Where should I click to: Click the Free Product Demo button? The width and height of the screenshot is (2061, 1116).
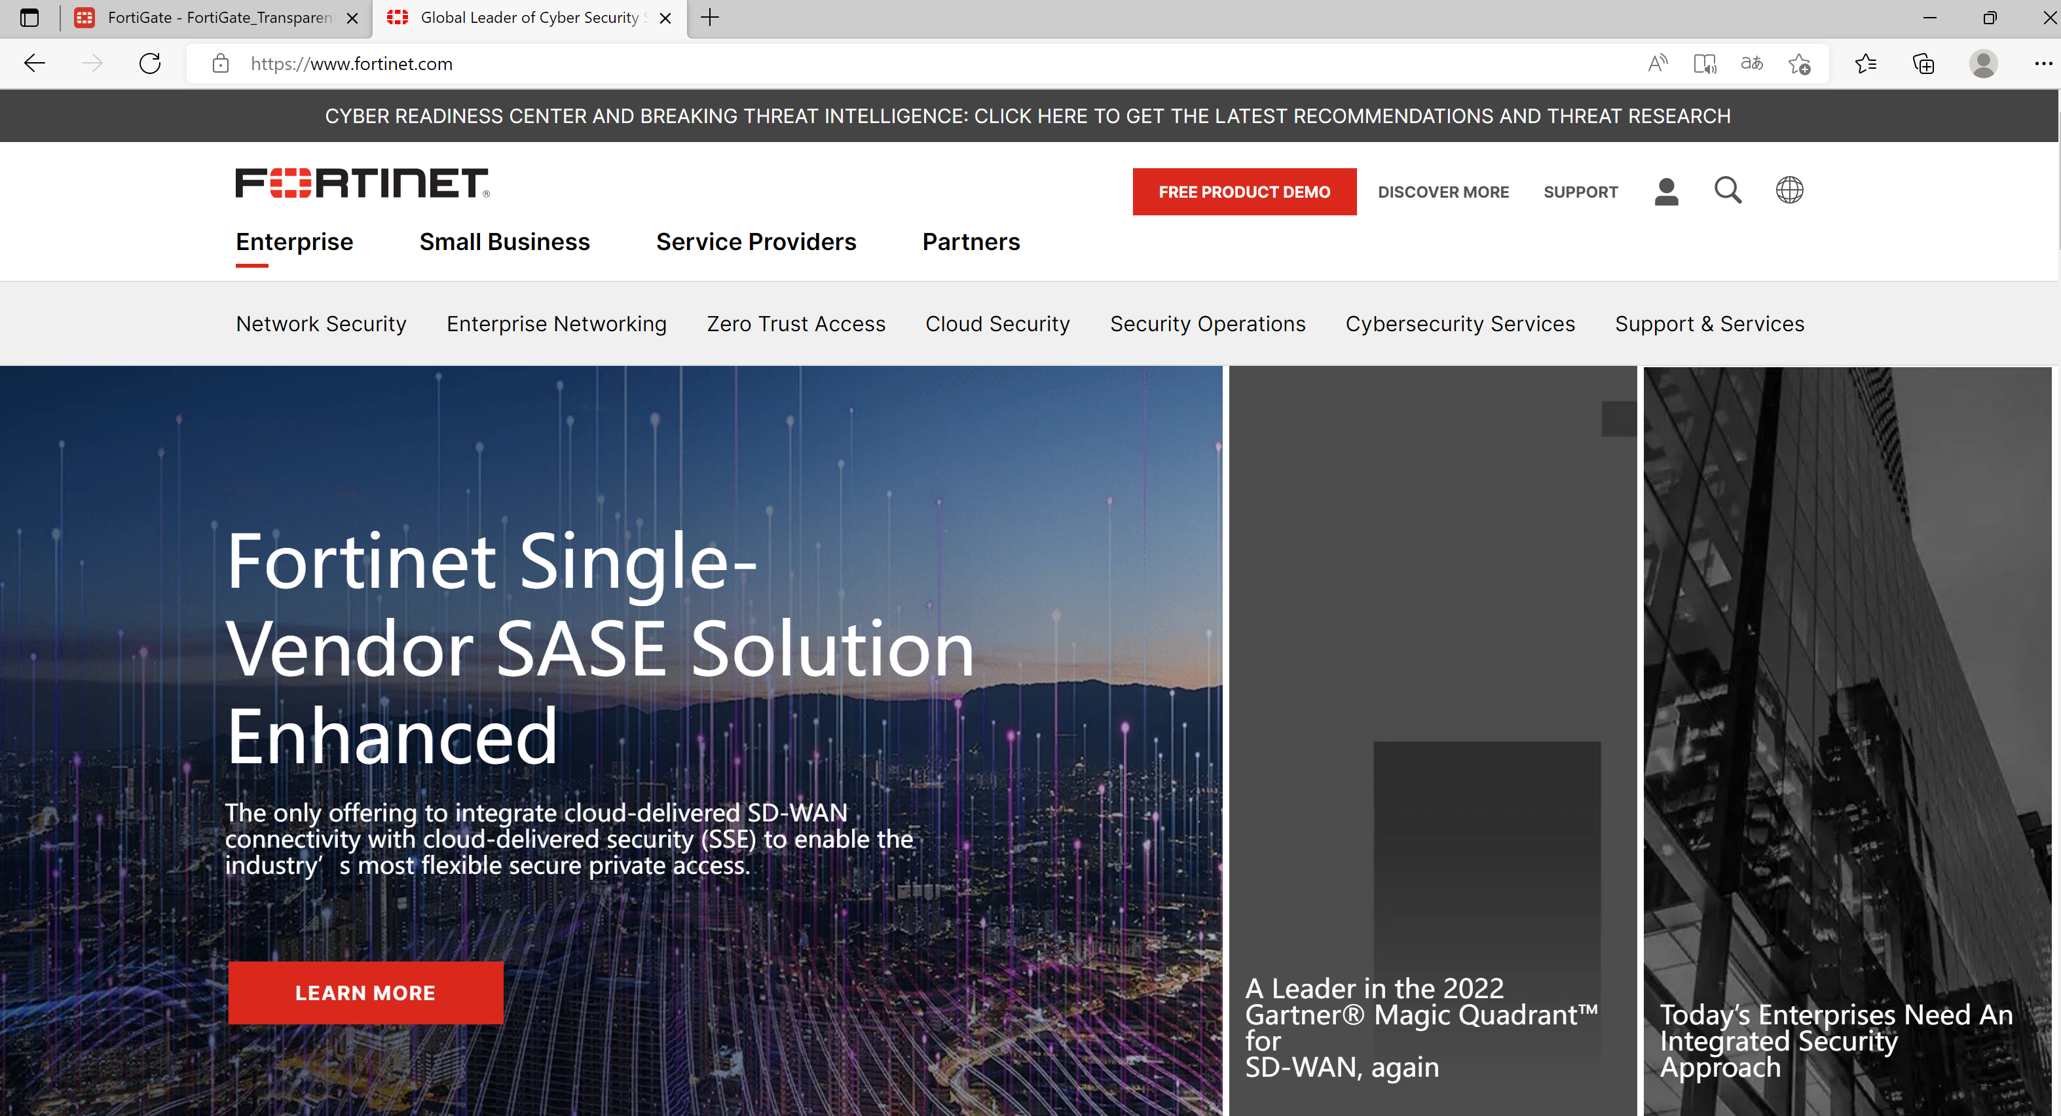click(1243, 192)
